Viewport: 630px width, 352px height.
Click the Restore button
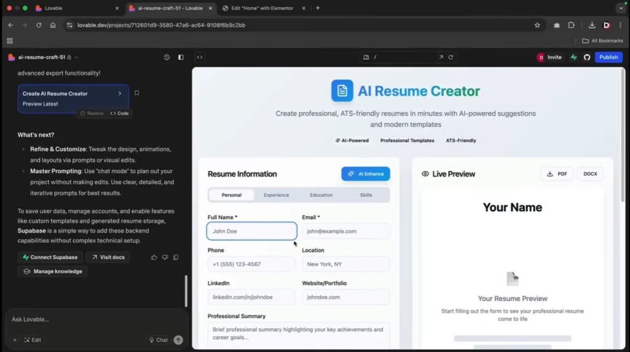(92, 113)
